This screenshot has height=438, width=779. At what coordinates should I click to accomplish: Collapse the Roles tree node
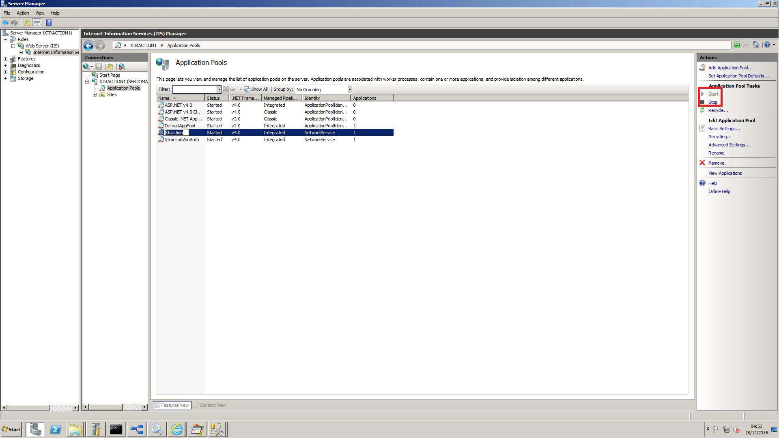pos(5,40)
